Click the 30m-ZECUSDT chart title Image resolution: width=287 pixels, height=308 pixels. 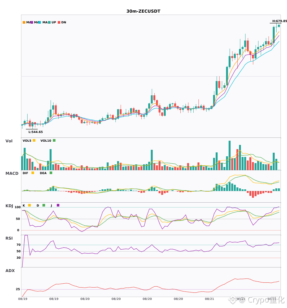pos(143,11)
